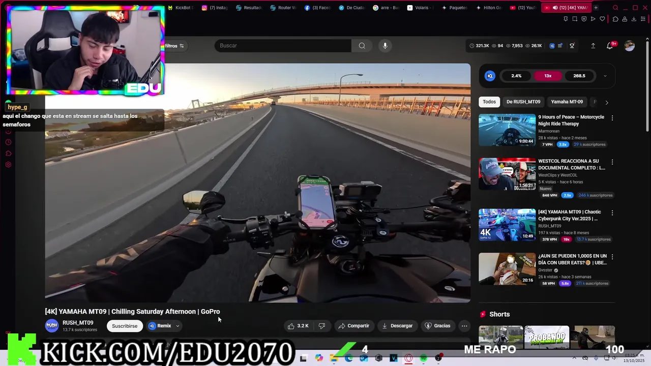Viewport: 651px width, 366px height.
Task: Open the WESTCOL documental thumbnail
Action: tap(507, 174)
